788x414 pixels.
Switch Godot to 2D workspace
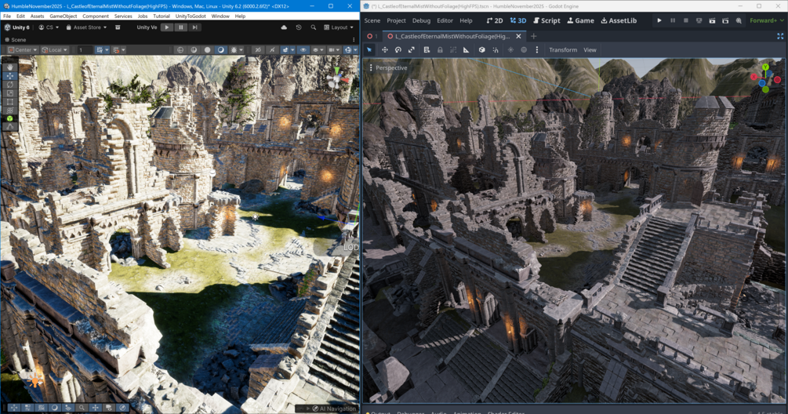[495, 20]
